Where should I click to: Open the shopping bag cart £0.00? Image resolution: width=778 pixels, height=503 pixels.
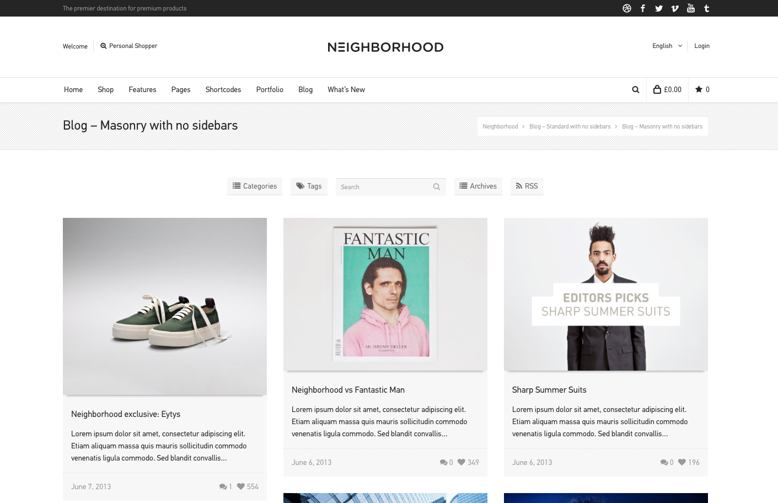coord(667,90)
